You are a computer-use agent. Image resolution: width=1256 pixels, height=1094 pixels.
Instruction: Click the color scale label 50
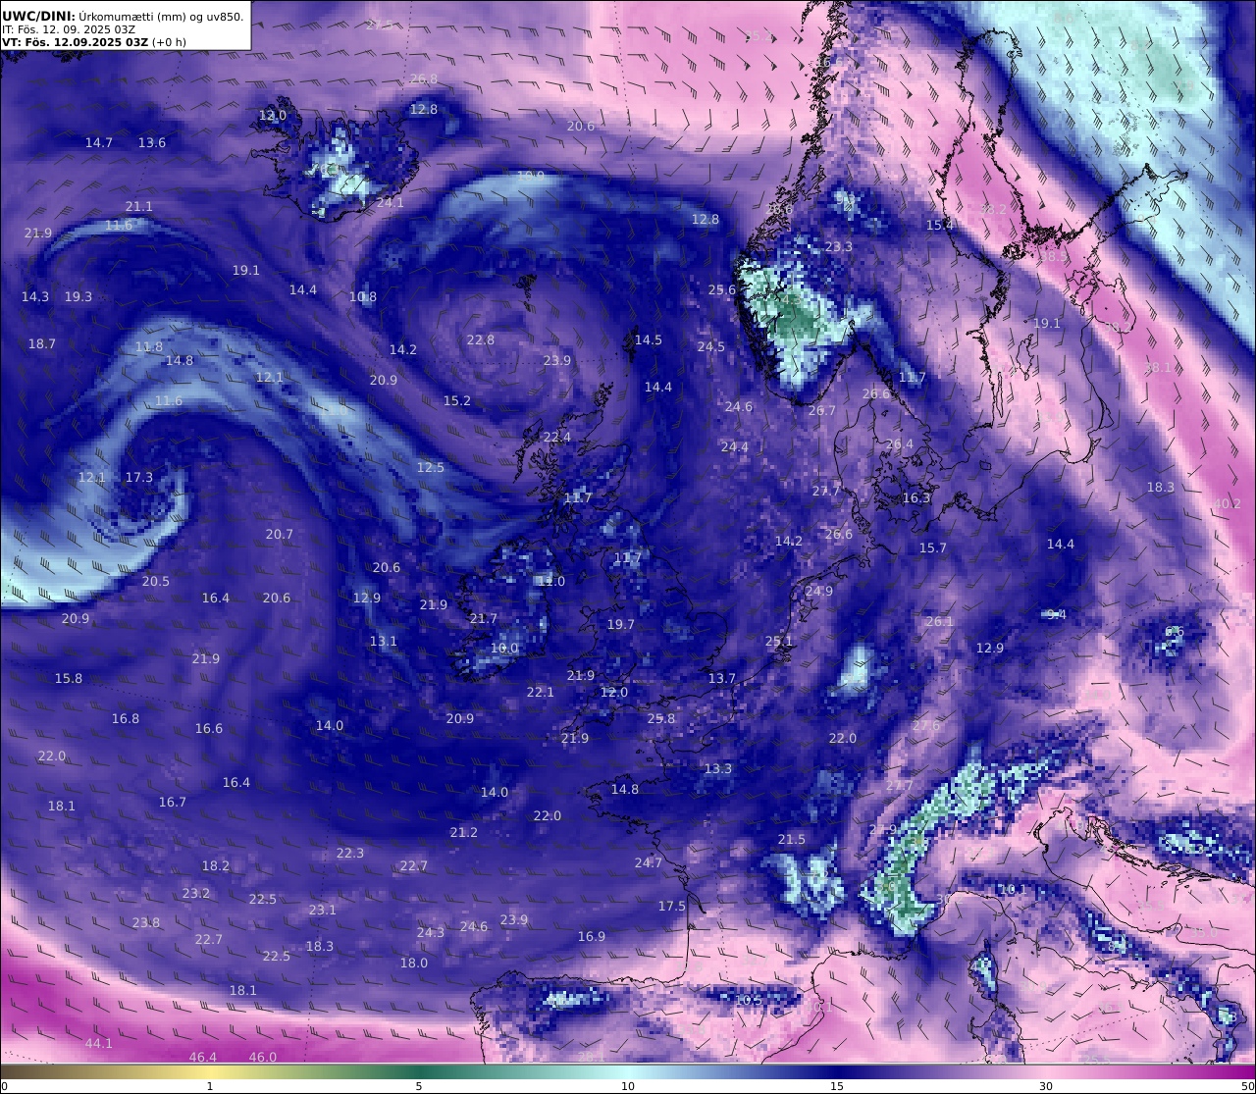pyautogui.click(x=1248, y=1086)
